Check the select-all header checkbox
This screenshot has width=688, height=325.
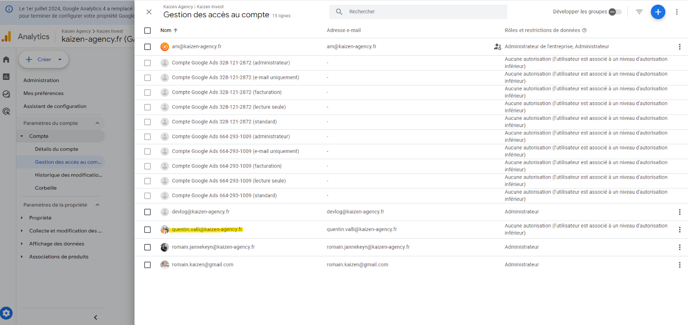pyautogui.click(x=147, y=31)
